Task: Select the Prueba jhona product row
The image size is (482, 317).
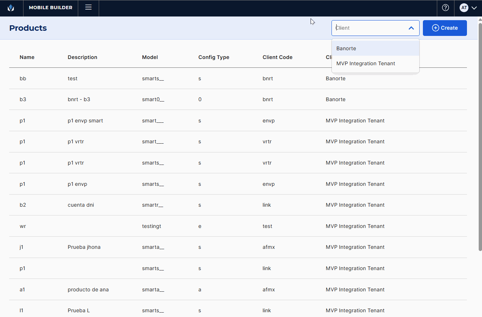Action: [x=84, y=247]
